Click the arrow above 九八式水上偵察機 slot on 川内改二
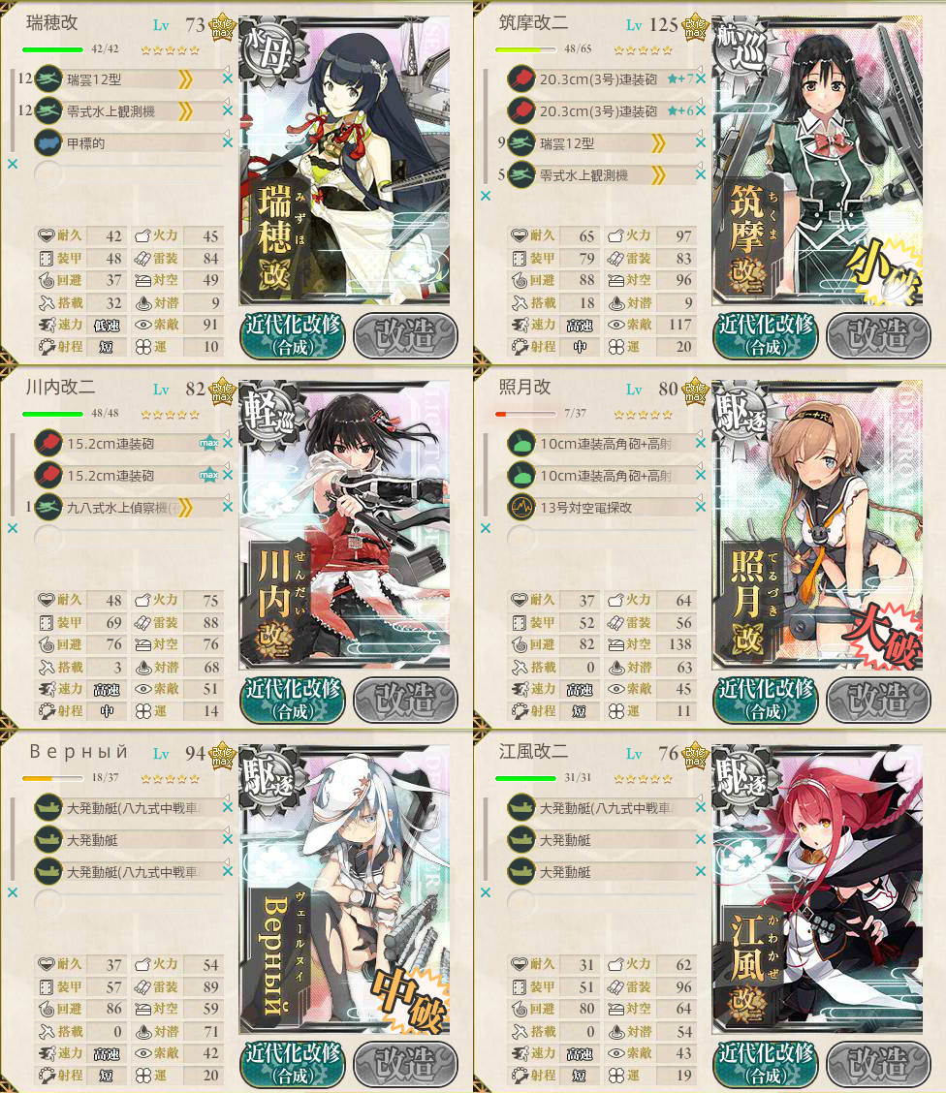 pyautogui.click(x=226, y=496)
